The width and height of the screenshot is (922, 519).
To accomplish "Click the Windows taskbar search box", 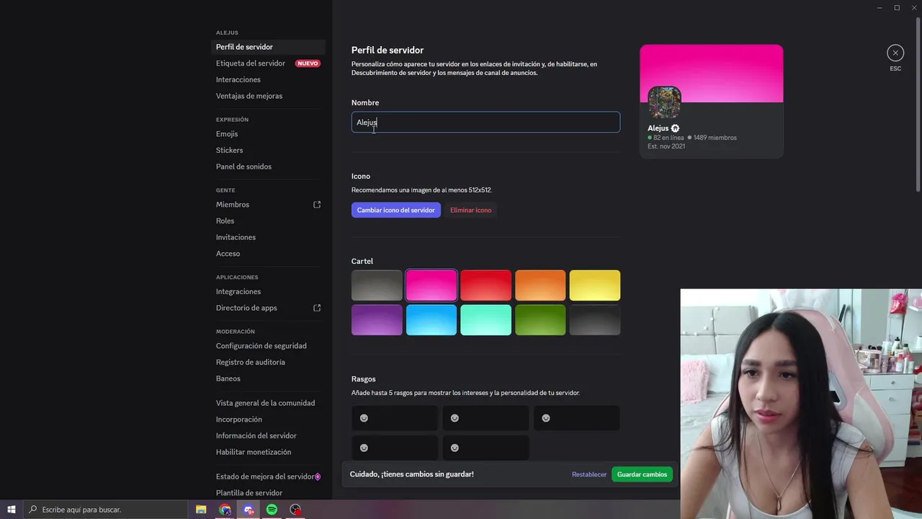I will [x=105, y=510].
